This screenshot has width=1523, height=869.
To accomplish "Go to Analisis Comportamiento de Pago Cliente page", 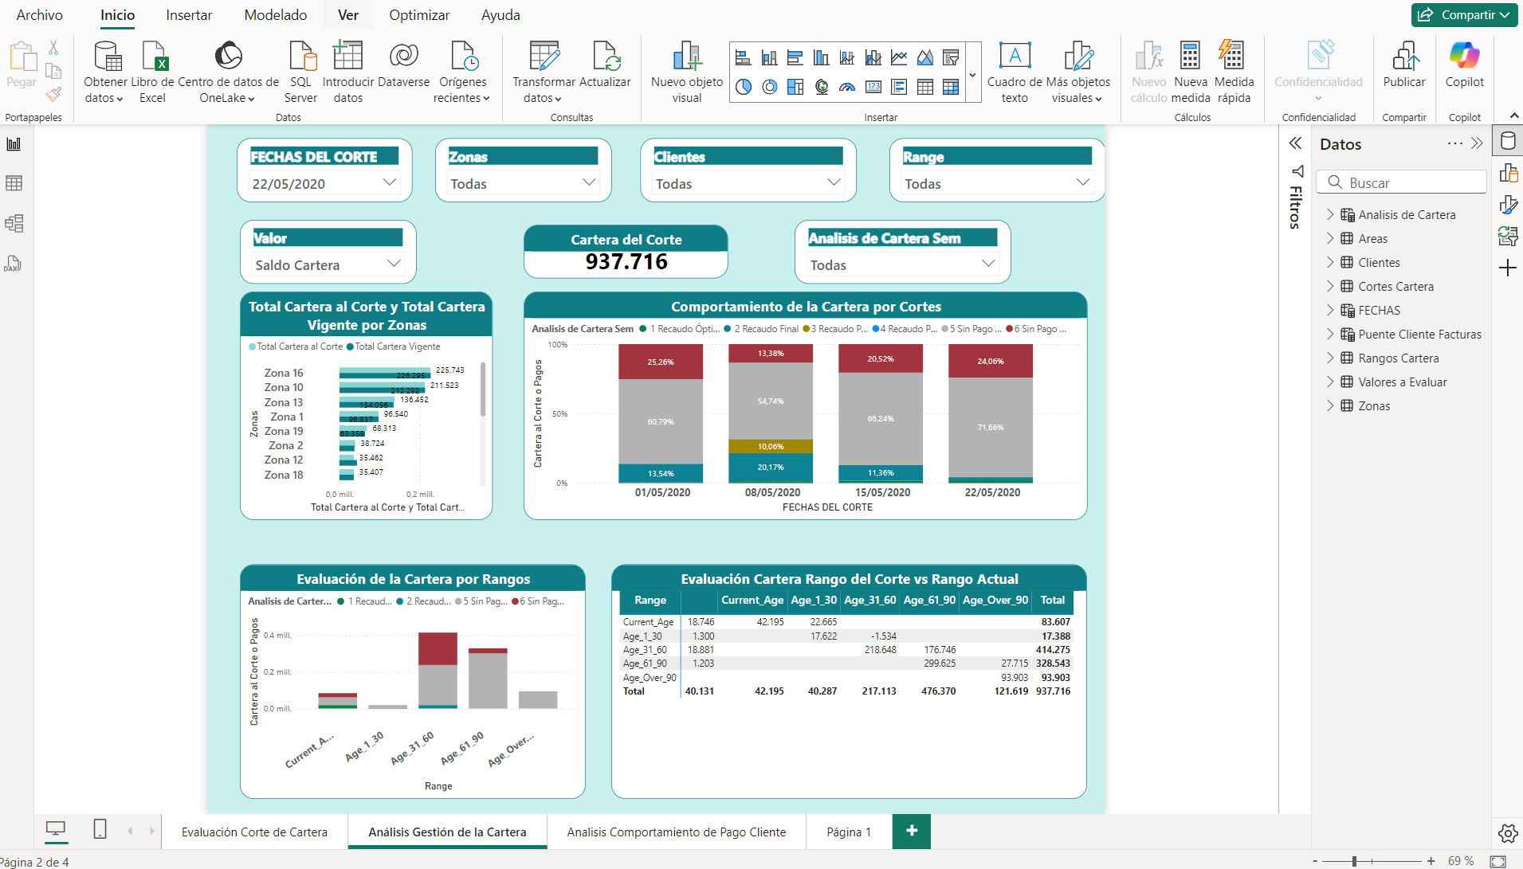I will click(676, 832).
